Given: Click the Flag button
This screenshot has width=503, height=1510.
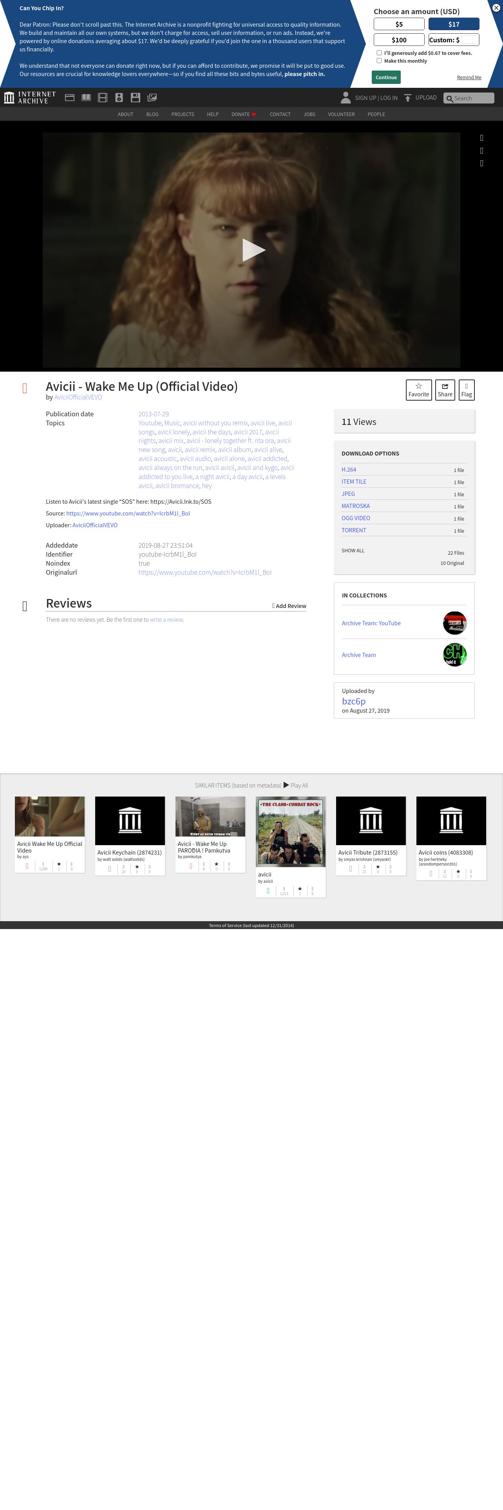Looking at the screenshot, I should pyautogui.click(x=466, y=390).
